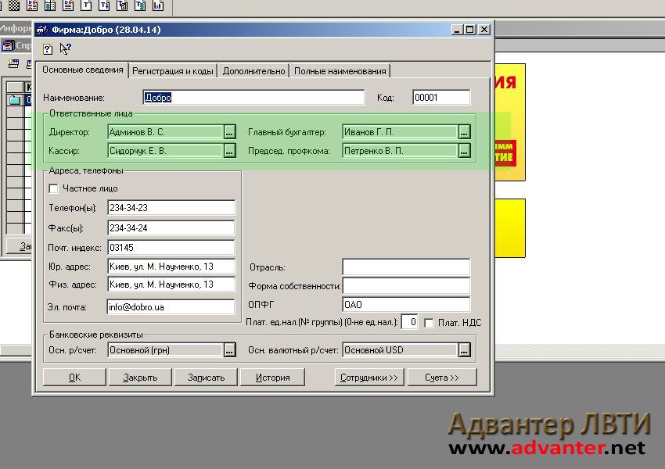Click the Председ. профкома field Петренко В. П.
This screenshot has width=665, height=469.
[x=401, y=151]
